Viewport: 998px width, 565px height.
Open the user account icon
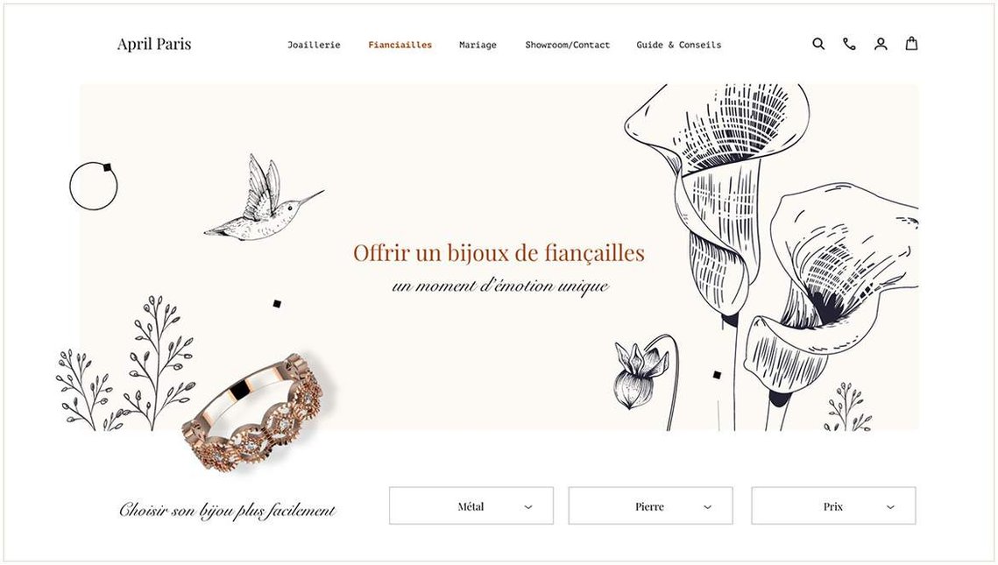[881, 44]
